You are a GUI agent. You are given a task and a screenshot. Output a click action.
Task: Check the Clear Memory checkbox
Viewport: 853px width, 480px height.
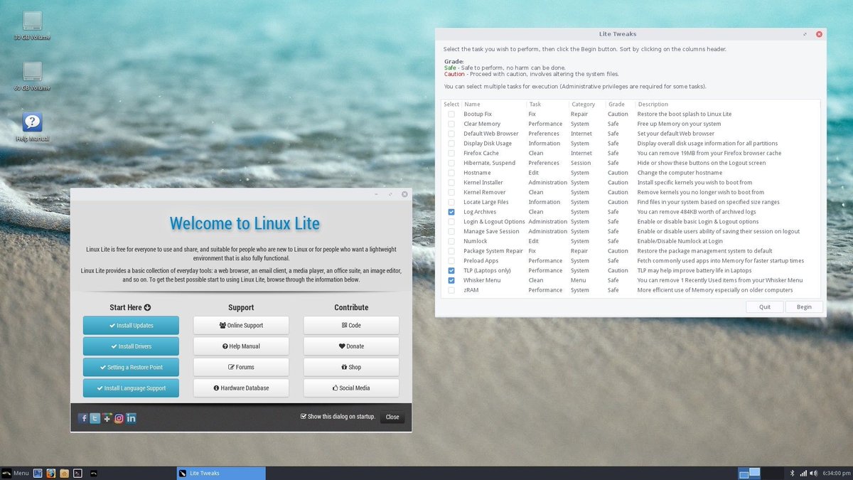tap(451, 124)
